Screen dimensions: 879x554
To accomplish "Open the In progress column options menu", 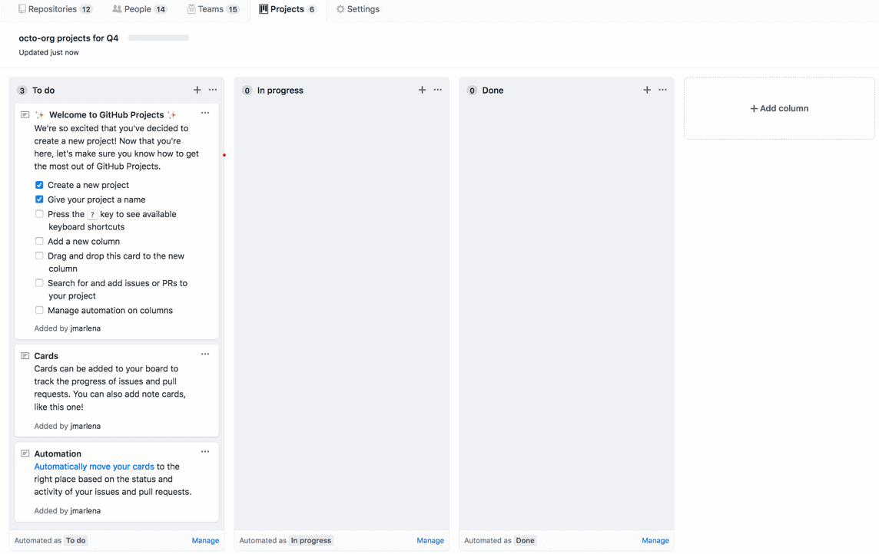I will [438, 90].
